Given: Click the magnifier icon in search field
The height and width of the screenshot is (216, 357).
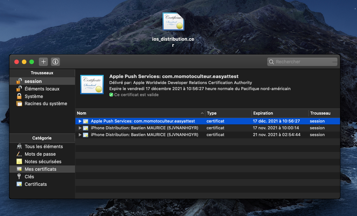Looking at the screenshot, I should pyautogui.click(x=271, y=62).
